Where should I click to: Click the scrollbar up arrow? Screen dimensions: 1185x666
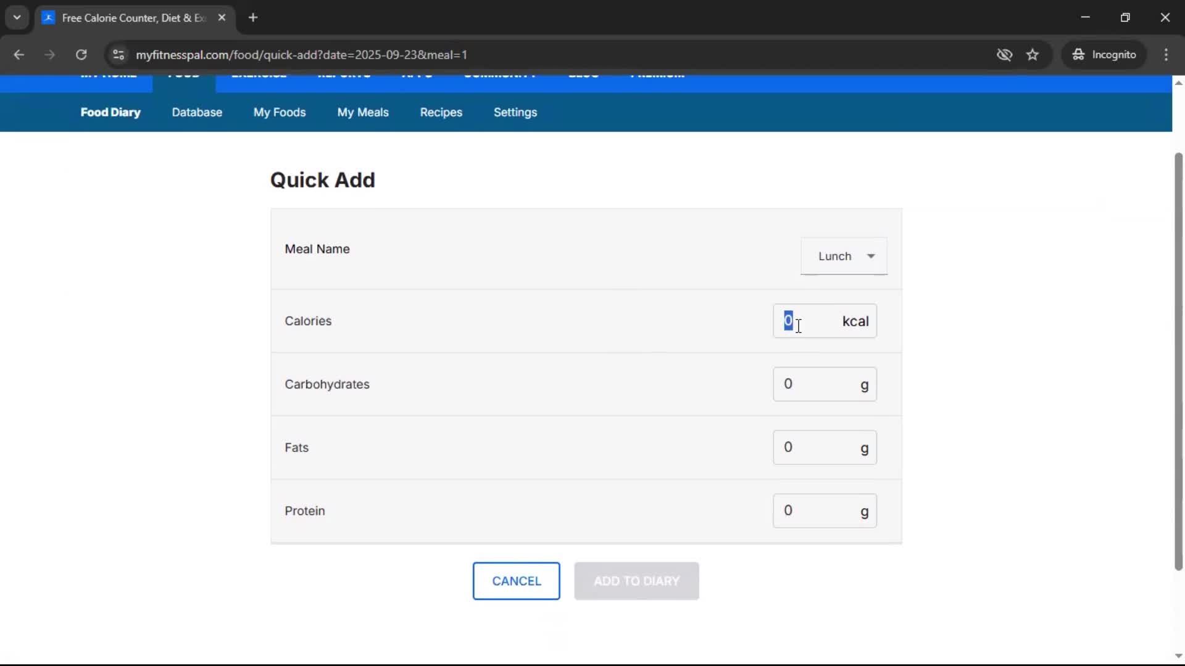pos(1178,83)
